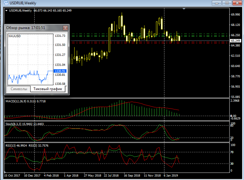Click the RSI(3) 32.7576 label
Screen dimensions: 244x180
[39, 146]
